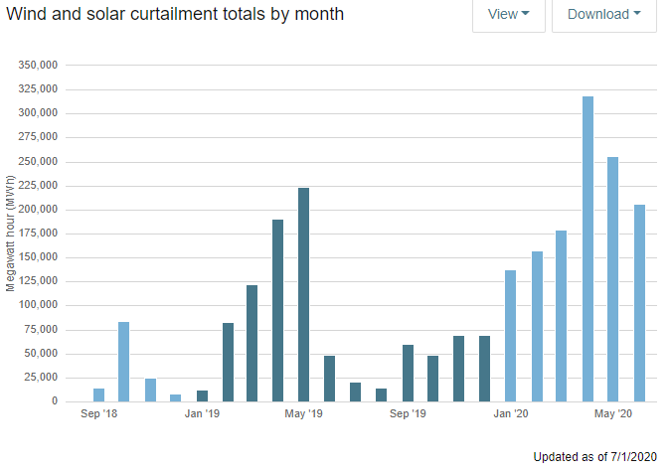Click the Jan '19 bar
This screenshot has height=473, width=669.
coord(202,395)
